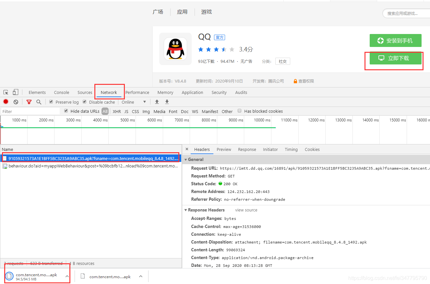Click the inspect element cursor icon

6,92
